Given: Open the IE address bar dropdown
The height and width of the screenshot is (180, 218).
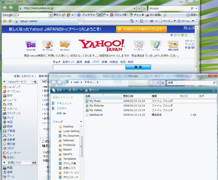Looking at the screenshot, I should [x=134, y=8].
